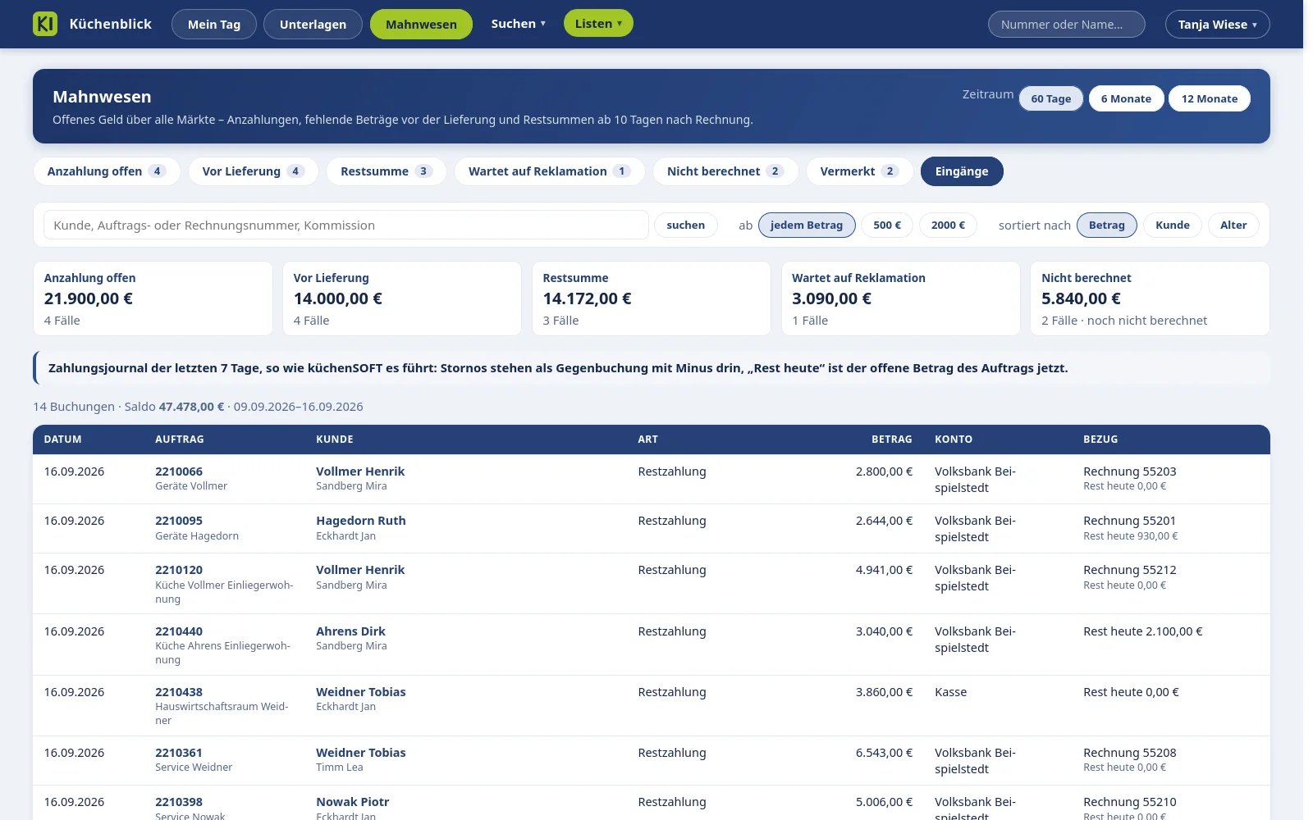Open the Wartet auf Reklamation summary card

901,298
